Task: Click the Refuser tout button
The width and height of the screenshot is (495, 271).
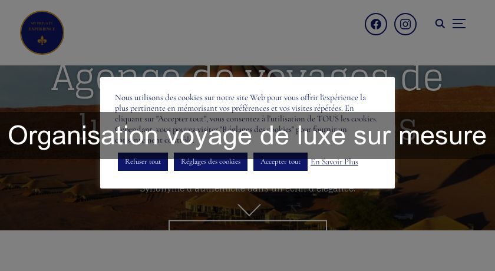Action: (143, 161)
